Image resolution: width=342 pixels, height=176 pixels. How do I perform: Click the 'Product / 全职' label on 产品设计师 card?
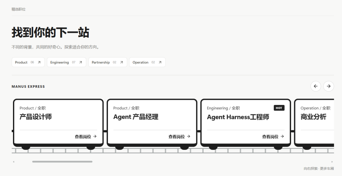tap(33, 108)
